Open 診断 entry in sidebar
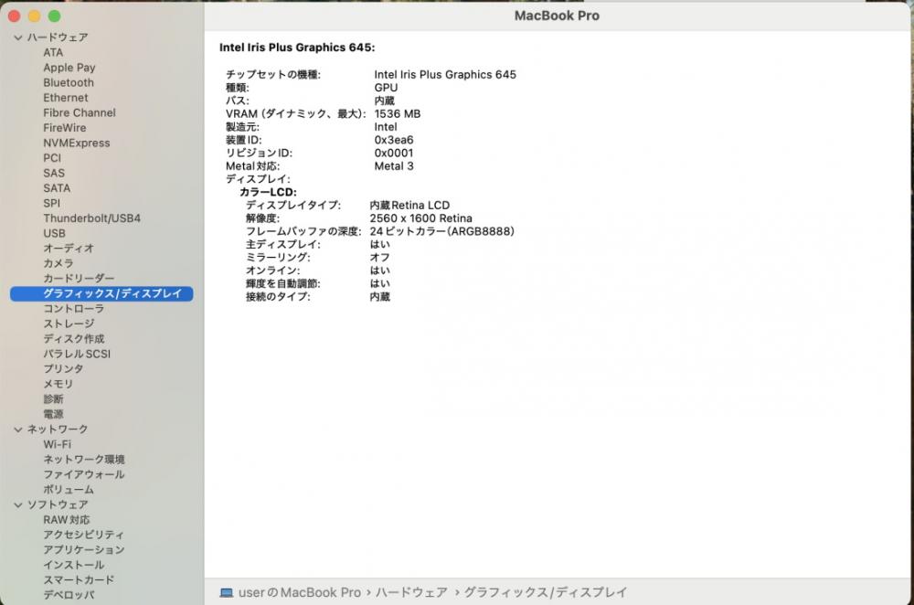 pos(53,399)
